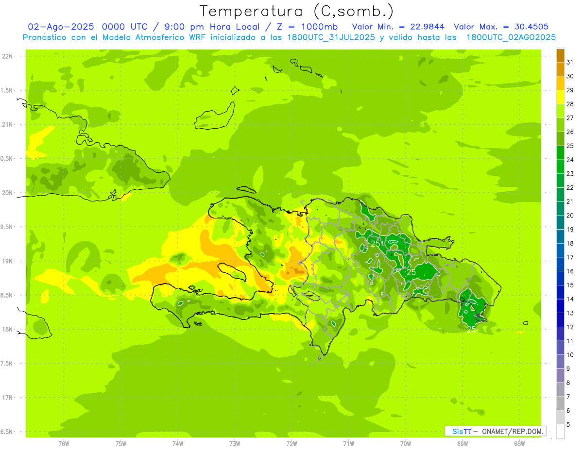
Task: Click the purple legend swatch between 9 and 10
Action: [560, 362]
